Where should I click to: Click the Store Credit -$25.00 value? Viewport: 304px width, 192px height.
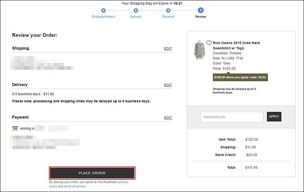[251, 155]
